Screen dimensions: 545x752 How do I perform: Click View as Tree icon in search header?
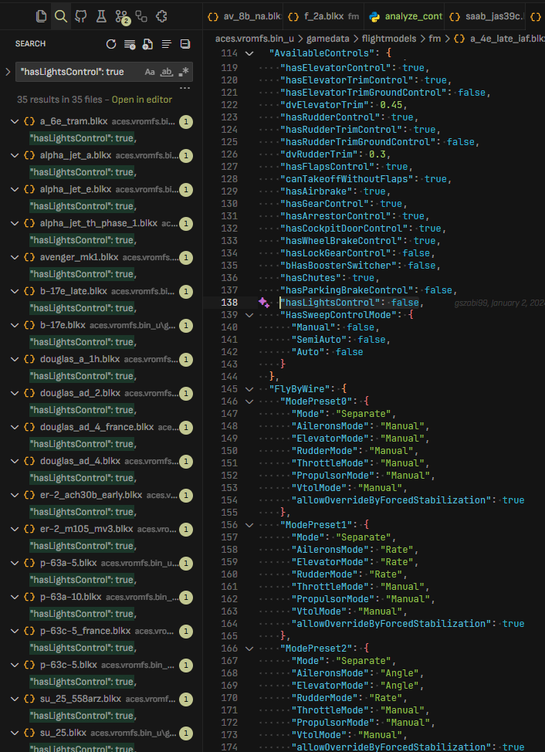(166, 44)
